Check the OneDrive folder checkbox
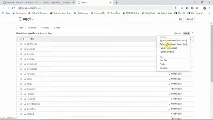The image size is (213, 120). (x=21, y=89)
